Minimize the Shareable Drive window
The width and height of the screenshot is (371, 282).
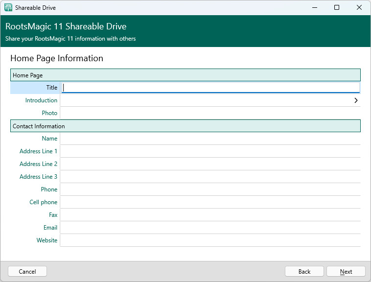click(315, 7)
